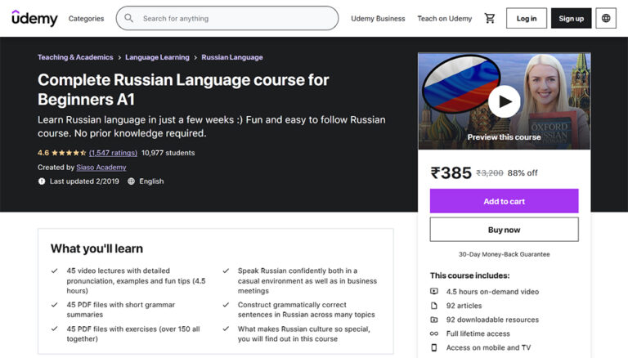Click Preview this course text
628x358 pixels.
pyautogui.click(x=505, y=137)
